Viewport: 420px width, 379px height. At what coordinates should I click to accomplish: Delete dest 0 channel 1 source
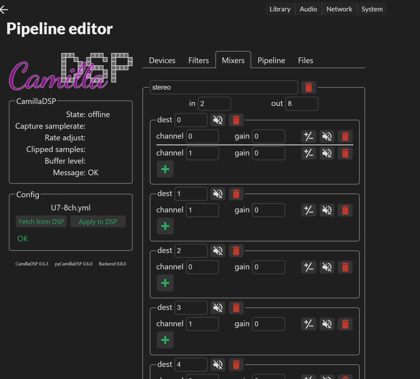(x=345, y=153)
